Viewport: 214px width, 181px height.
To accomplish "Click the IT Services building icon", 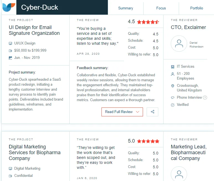I will tap(173, 67).
